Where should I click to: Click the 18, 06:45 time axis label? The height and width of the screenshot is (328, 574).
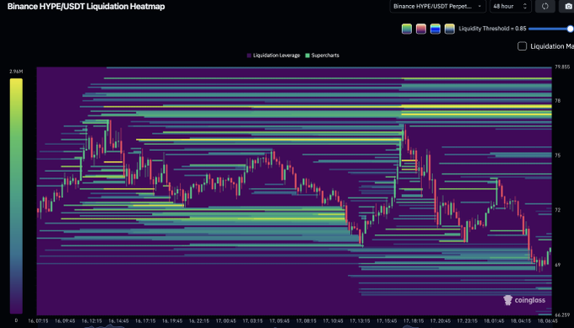(547, 321)
